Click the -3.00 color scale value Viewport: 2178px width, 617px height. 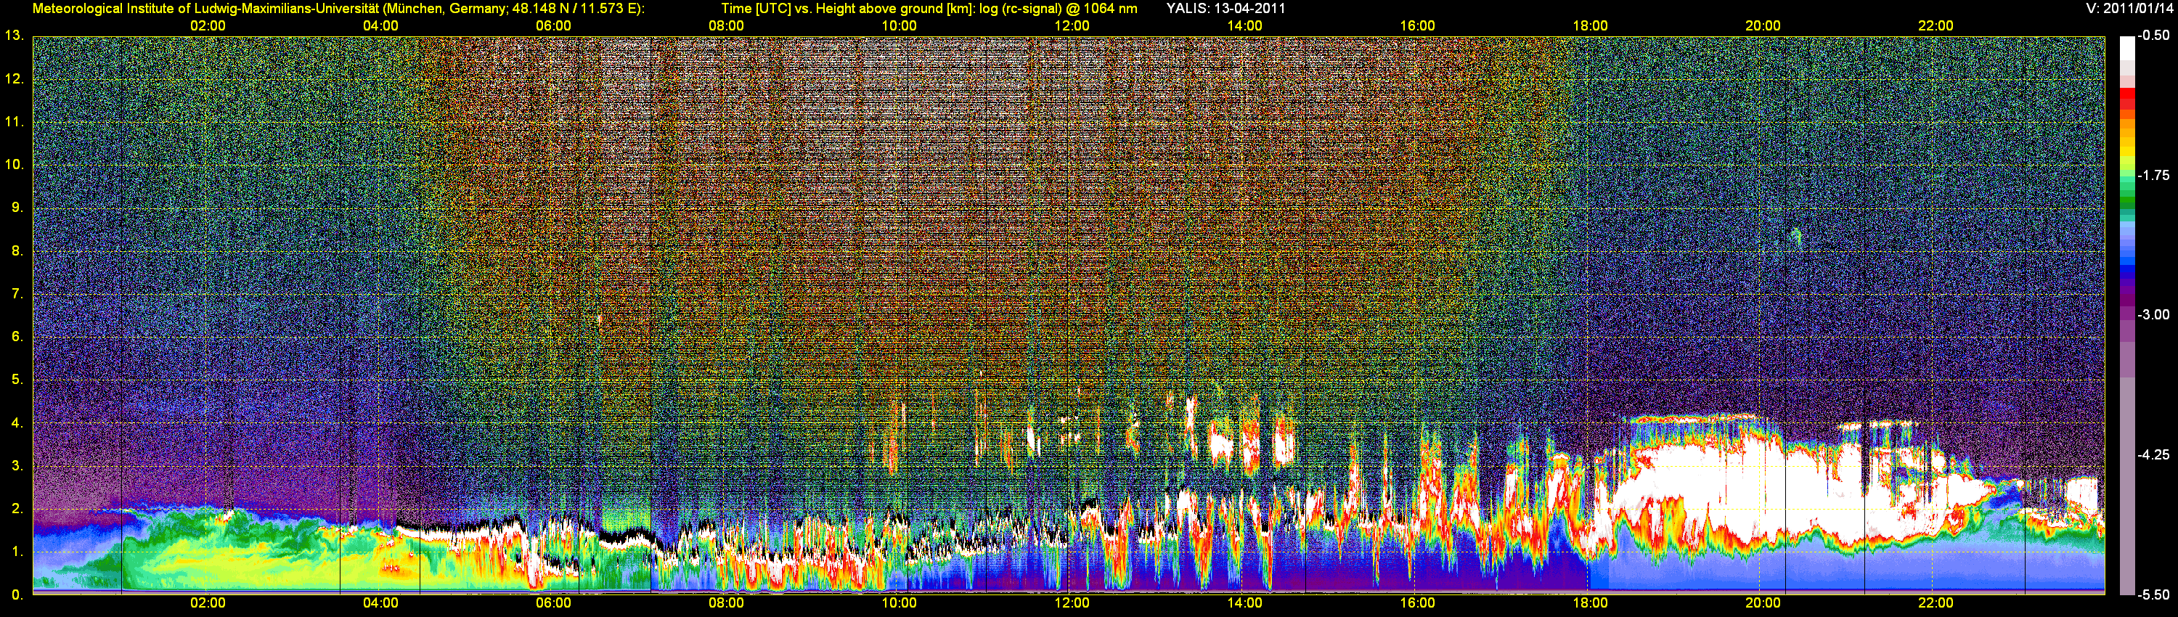tap(2153, 314)
